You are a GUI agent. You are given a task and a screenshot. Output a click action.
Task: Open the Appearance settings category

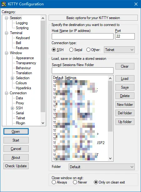[25, 58]
